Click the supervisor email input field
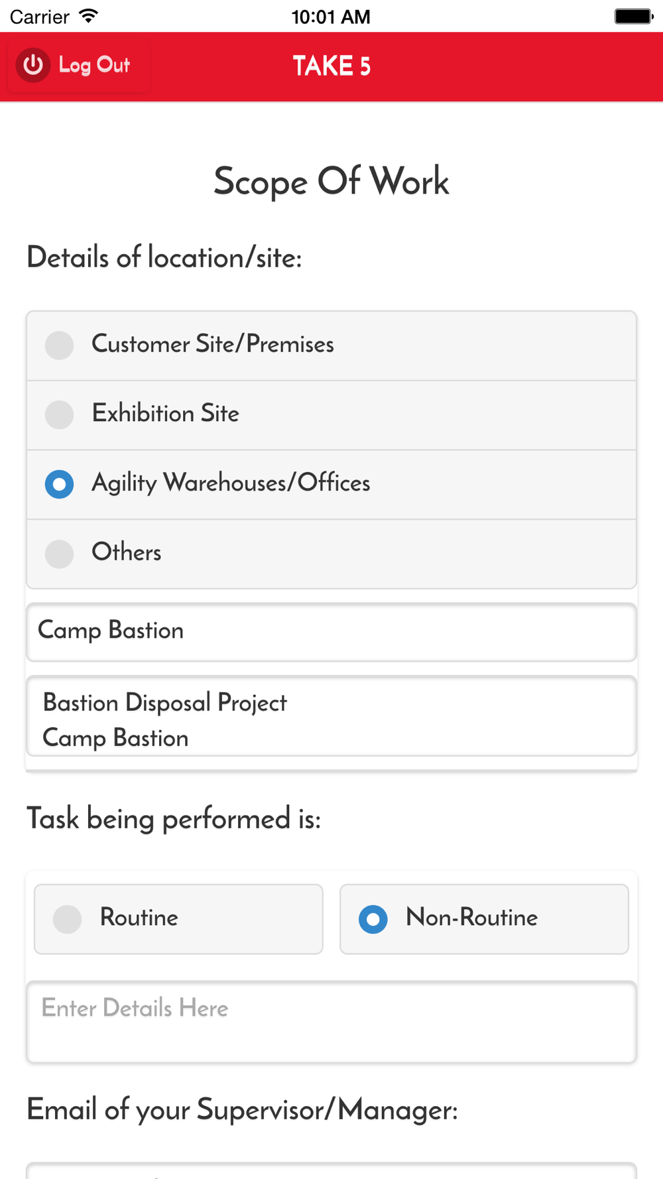663x1179 pixels. [331, 1170]
